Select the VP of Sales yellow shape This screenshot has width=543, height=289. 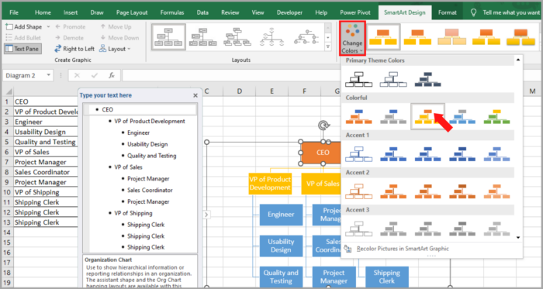click(x=321, y=184)
